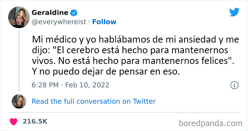This screenshot has width=248, height=131.
Task: Click the blue verified badge beside Geraldine
Action: click(74, 13)
